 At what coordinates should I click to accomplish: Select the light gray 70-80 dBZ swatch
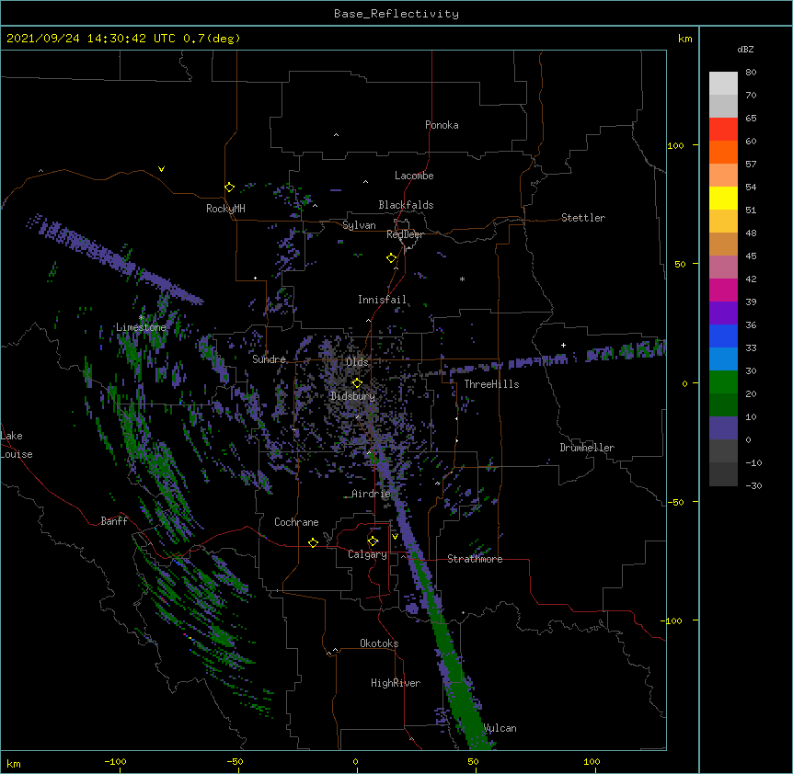coord(723,84)
